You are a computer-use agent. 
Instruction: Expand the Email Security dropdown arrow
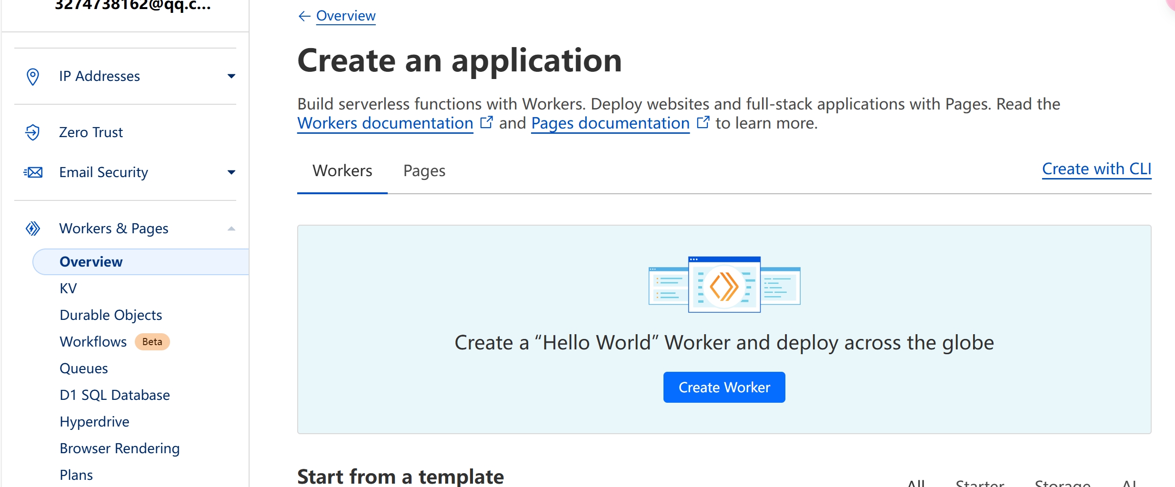pos(231,172)
